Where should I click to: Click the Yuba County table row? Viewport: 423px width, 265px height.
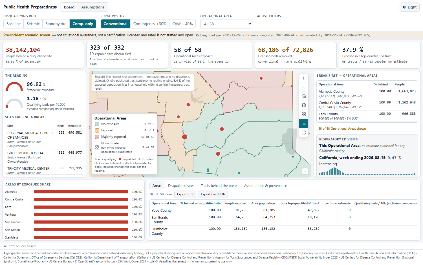[x=284, y=210]
